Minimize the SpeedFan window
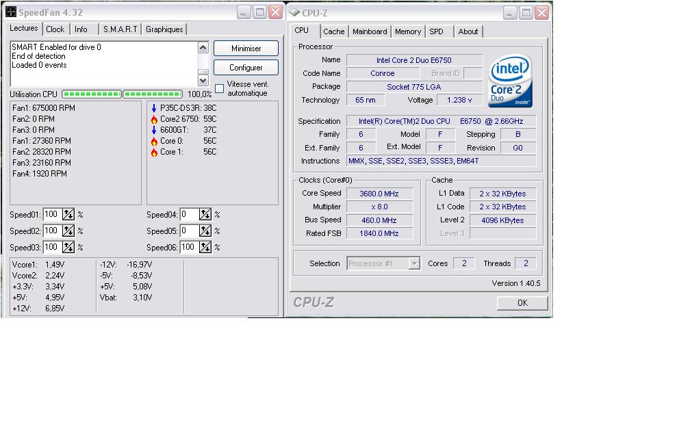The height and width of the screenshot is (431, 690). 244,12
